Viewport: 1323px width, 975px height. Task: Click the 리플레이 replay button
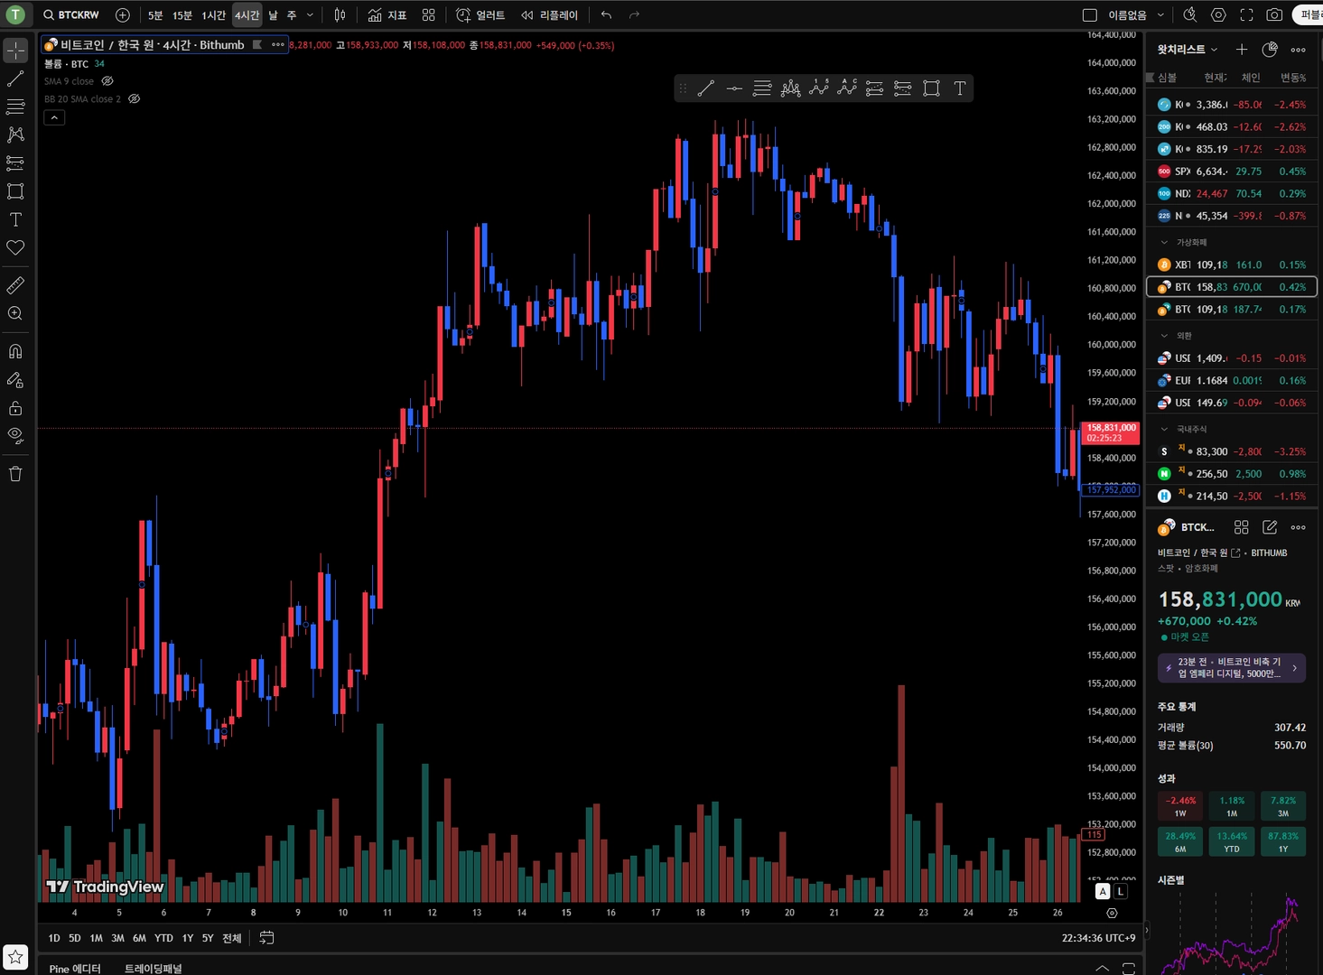point(549,15)
